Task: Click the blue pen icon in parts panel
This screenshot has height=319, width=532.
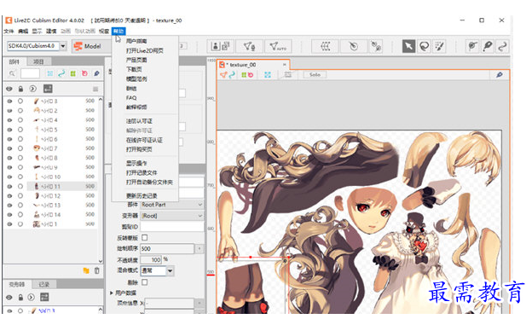Action: coord(96,73)
